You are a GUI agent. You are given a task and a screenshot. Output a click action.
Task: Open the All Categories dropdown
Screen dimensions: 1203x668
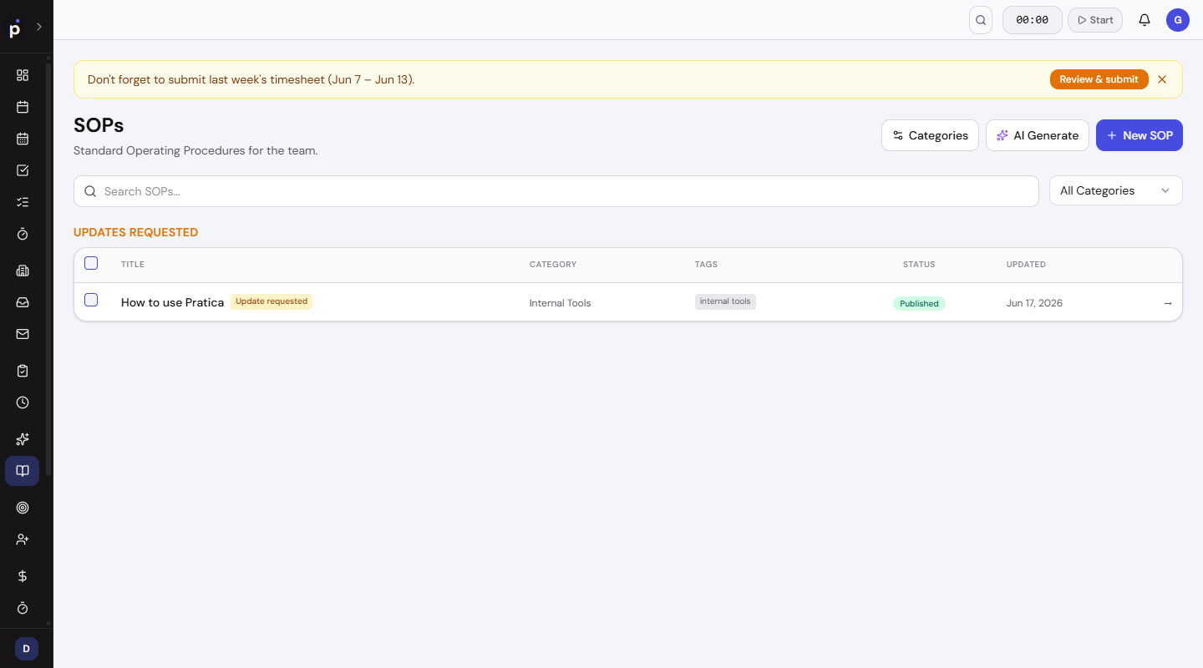coord(1116,190)
